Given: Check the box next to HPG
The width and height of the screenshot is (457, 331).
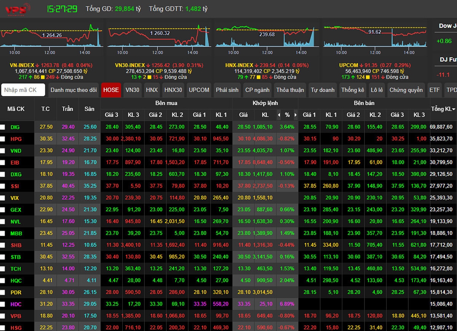Looking at the screenshot, I should [x=3, y=139].
